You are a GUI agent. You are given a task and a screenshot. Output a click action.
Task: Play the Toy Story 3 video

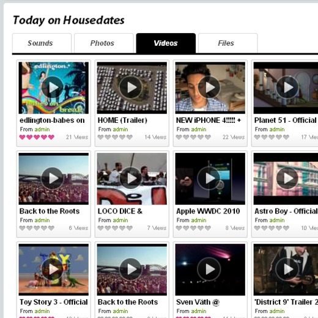point(53,270)
